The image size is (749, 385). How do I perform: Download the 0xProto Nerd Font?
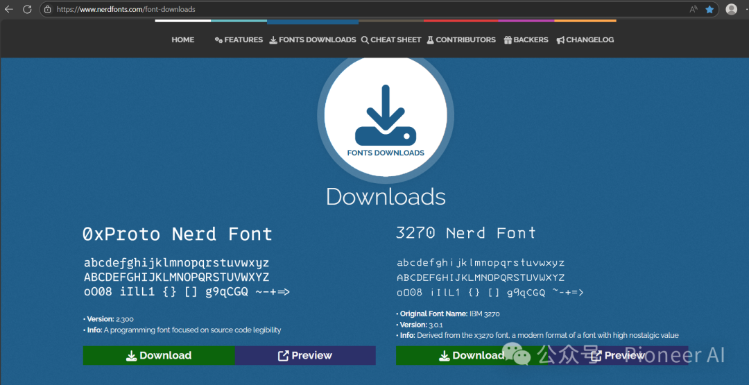pyautogui.click(x=159, y=355)
